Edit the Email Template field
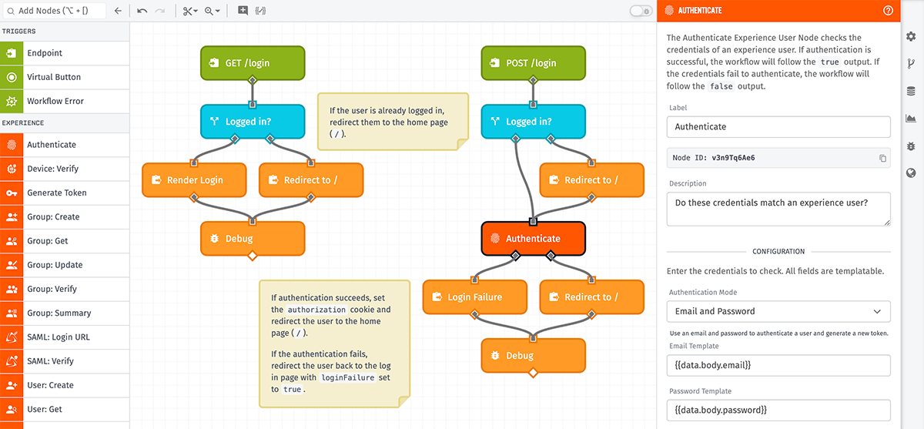Viewport: 924px width, 429px height. click(778, 365)
